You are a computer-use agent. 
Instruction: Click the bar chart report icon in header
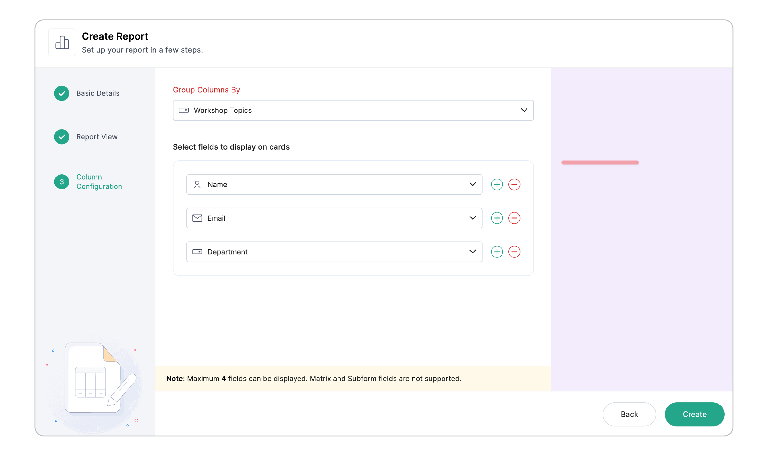pyautogui.click(x=62, y=42)
